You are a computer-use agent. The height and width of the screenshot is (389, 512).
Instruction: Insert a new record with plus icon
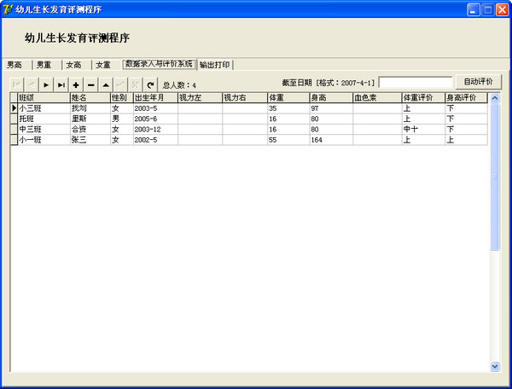click(76, 84)
